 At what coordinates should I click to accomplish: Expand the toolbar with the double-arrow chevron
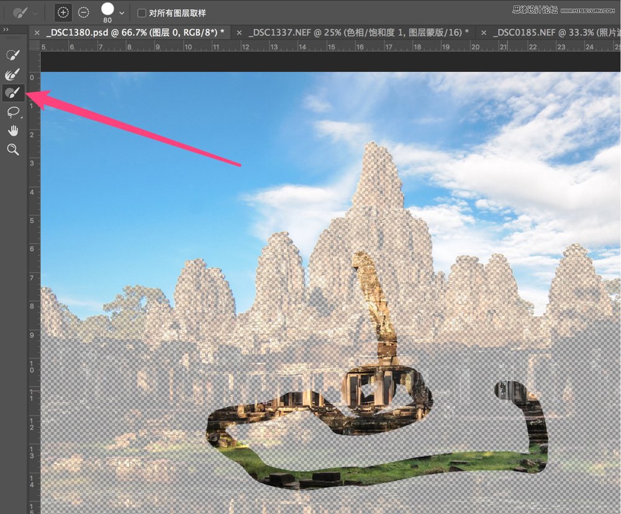[7, 29]
